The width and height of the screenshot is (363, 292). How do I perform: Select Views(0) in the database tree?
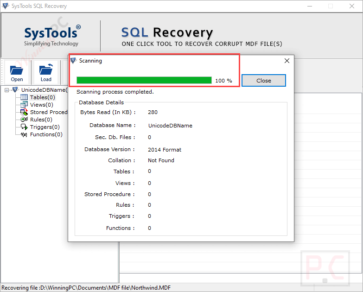(42, 105)
